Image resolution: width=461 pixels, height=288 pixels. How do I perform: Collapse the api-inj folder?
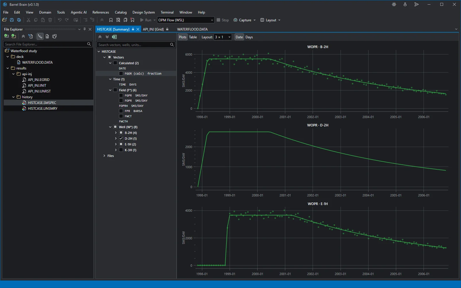(13, 74)
